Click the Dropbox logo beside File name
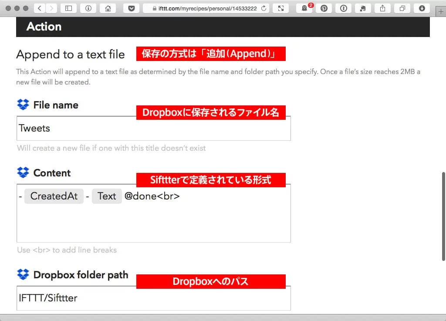446x321 pixels. click(23, 105)
